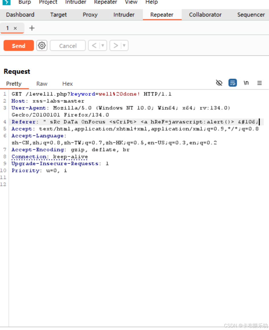Image resolution: width=269 pixels, height=330 pixels.
Task: Expand the back history dropdown arrow
Action: (x=103, y=45)
